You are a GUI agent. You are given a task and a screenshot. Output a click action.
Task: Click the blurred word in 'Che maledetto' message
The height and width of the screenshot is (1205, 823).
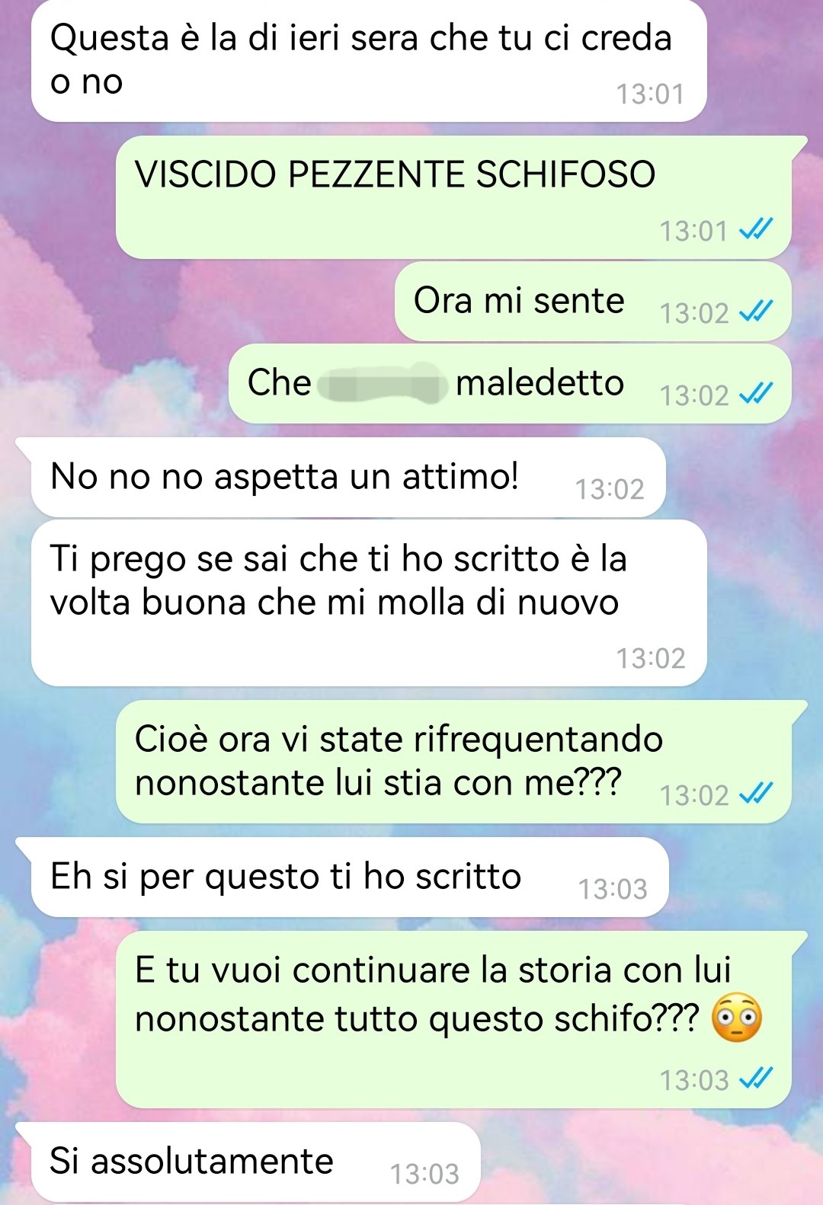382,384
